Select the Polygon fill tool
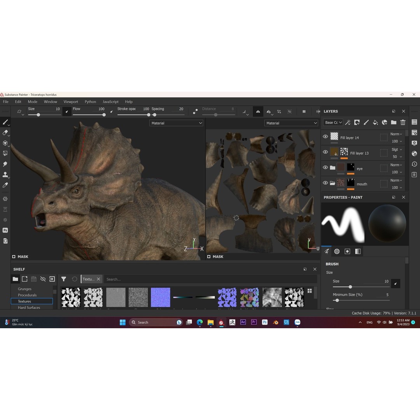Viewport: 420px width, 420px height. pos(5,154)
